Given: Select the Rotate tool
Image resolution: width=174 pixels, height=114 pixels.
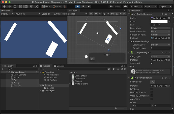Looking at the screenshot, I should point(15,6).
